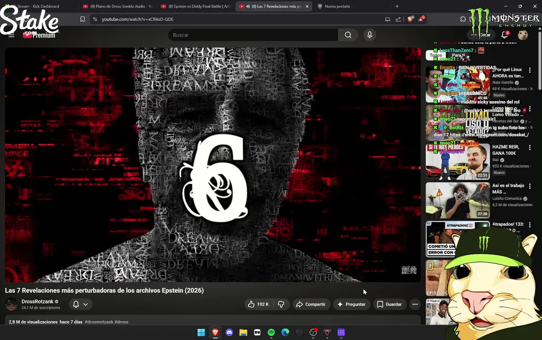The height and width of the screenshot is (340, 542).
Task: Click the video player showing number 6
Action: [213, 165]
